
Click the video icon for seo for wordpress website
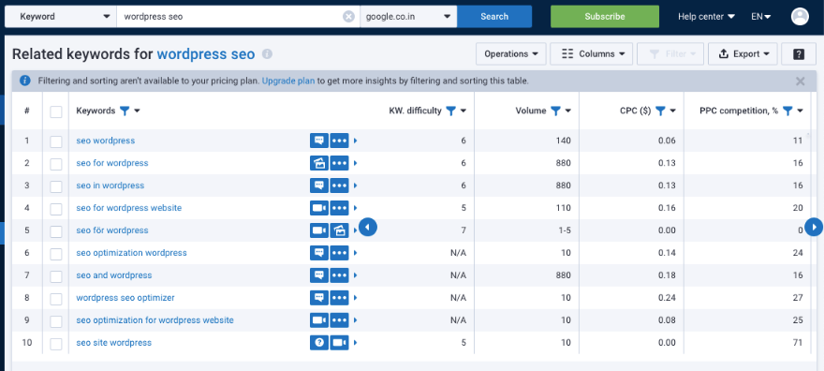319,208
